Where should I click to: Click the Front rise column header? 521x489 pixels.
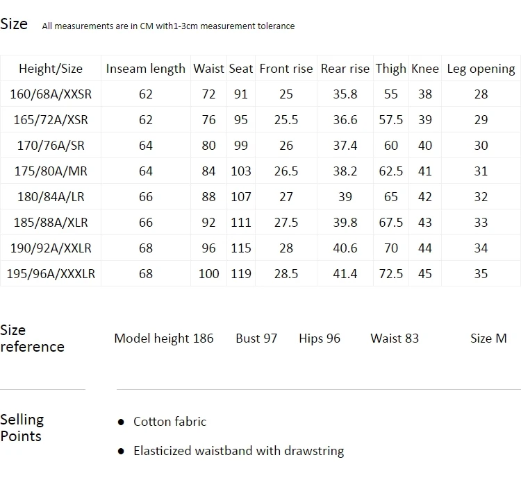pyautogui.click(x=286, y=69)
